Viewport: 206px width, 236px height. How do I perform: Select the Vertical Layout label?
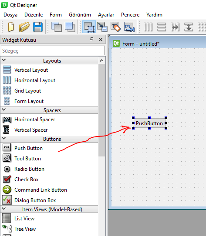click(31, 70)
